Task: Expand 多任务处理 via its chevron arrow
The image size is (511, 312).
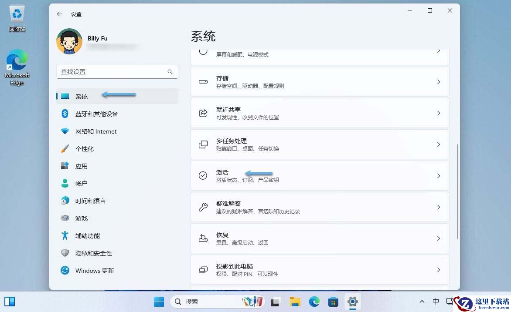Action: [x=439, y=144]
